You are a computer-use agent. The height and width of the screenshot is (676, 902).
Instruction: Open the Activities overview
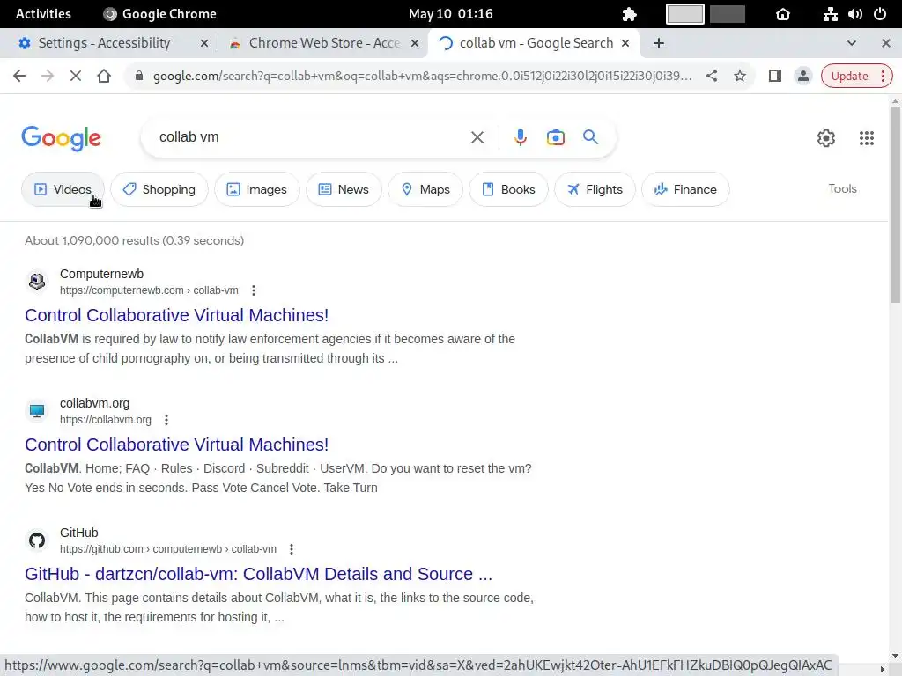tap(43, 14)
